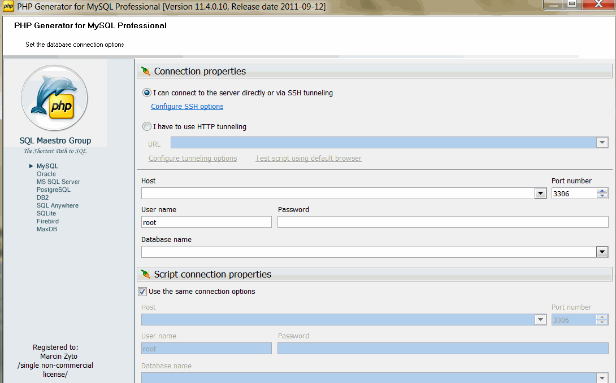Select MySQL in the product list

coord(47,166)
